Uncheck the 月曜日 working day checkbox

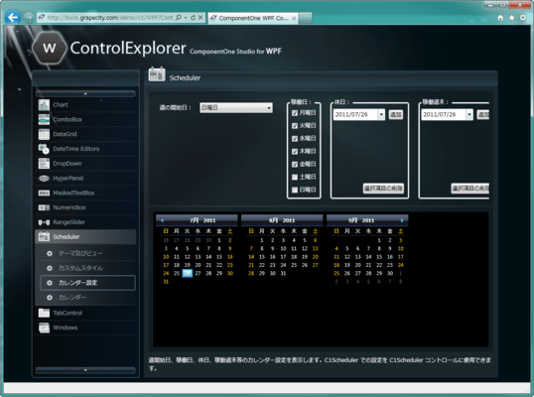click(295, 113)
